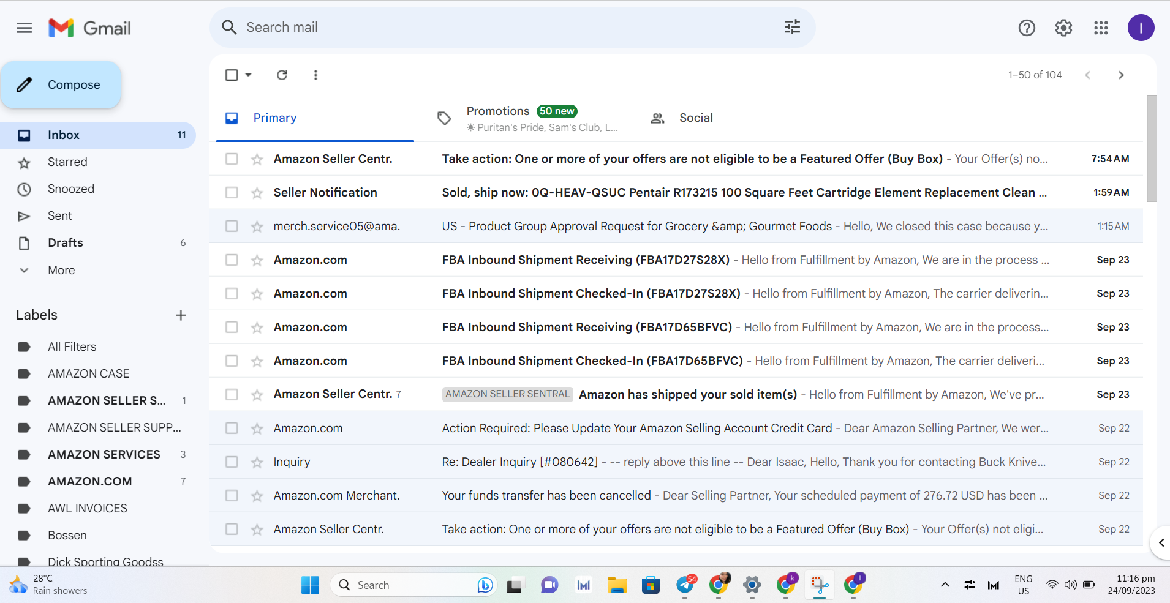This screenshot has width=1170, height=603.
Task: Refresh the inbox
Action: (x=282, y=75)
